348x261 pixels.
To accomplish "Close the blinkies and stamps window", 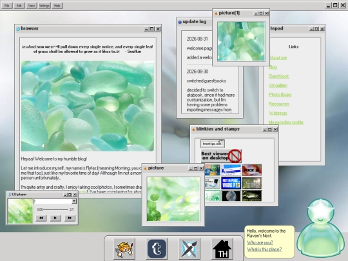I will pyautogui.click(x=275, y=130).
